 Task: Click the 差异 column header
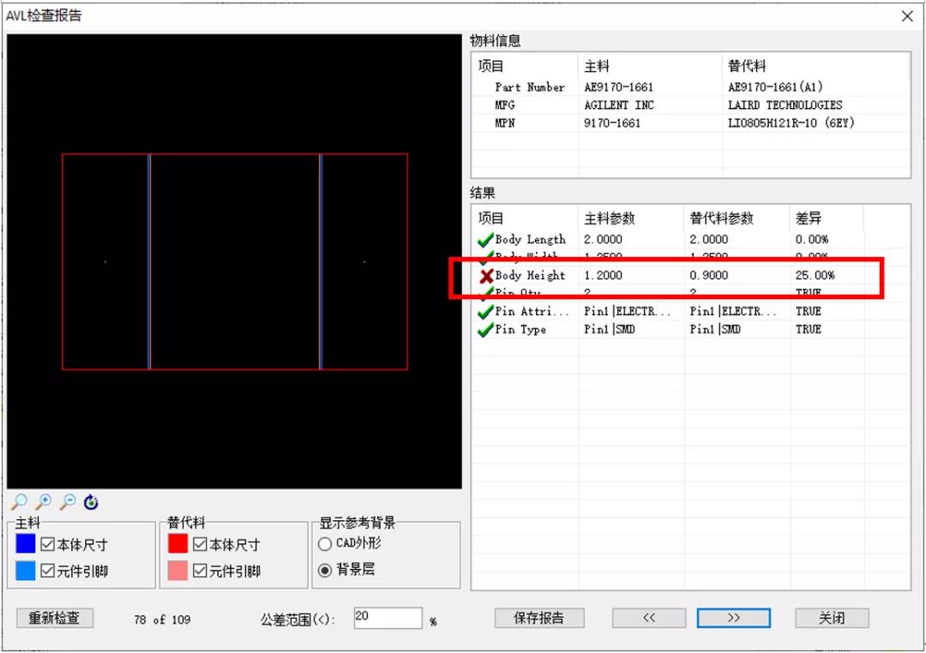tap(809, 219)
